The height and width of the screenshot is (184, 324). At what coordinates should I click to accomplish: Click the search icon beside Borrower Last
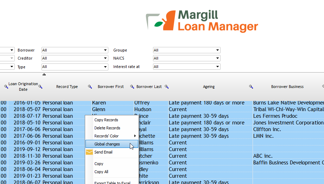coord(166,87)
